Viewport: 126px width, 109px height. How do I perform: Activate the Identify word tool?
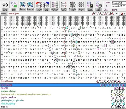(x=64, y=5)
